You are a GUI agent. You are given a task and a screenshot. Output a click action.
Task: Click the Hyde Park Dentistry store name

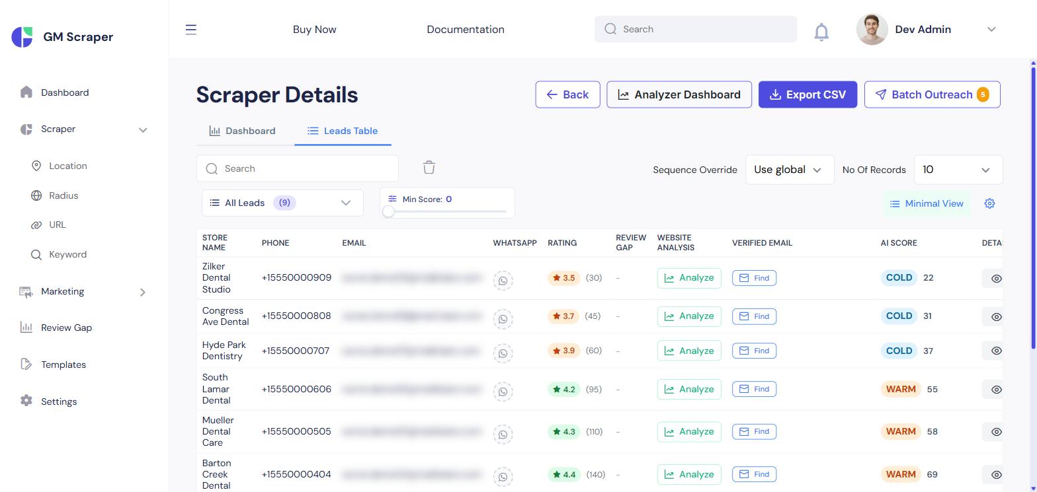coord(224,351)
